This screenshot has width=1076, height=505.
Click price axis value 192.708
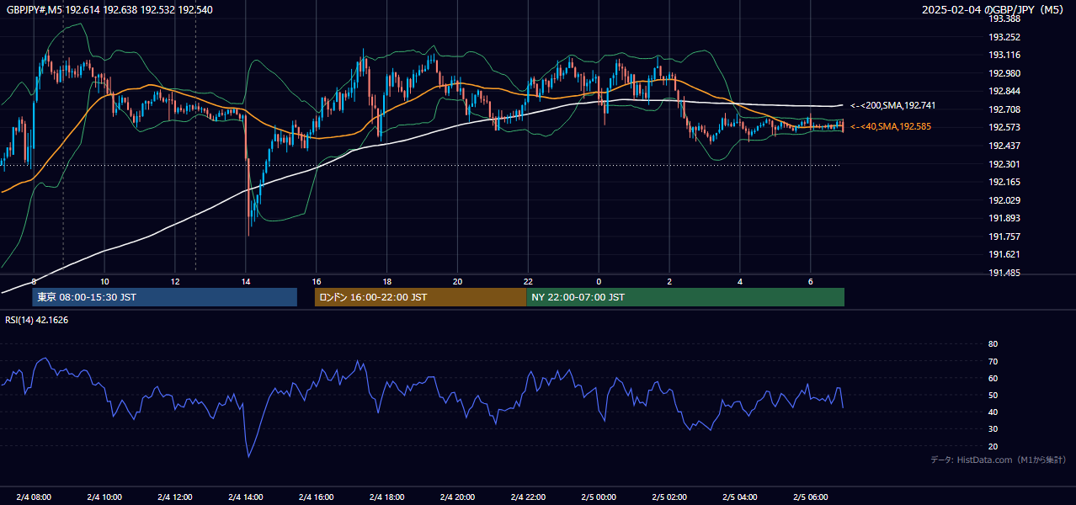[1004, 109]
